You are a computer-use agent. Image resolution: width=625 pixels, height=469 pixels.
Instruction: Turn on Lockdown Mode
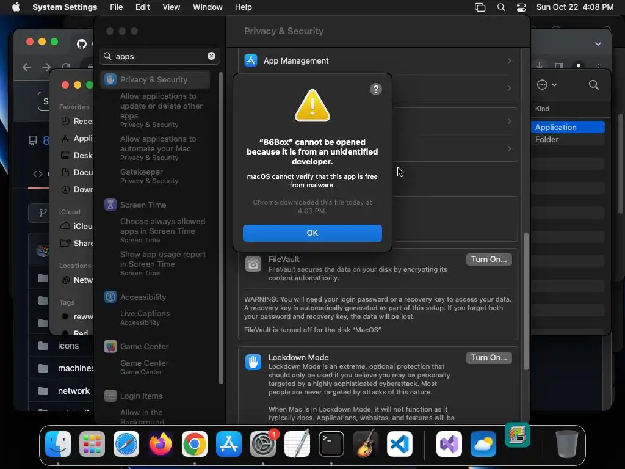coord(489,357)
